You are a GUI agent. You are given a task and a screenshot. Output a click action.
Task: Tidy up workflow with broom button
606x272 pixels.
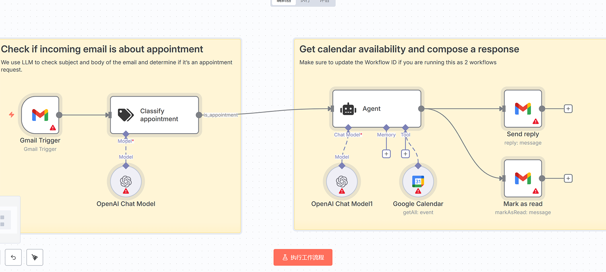(35, 257)
